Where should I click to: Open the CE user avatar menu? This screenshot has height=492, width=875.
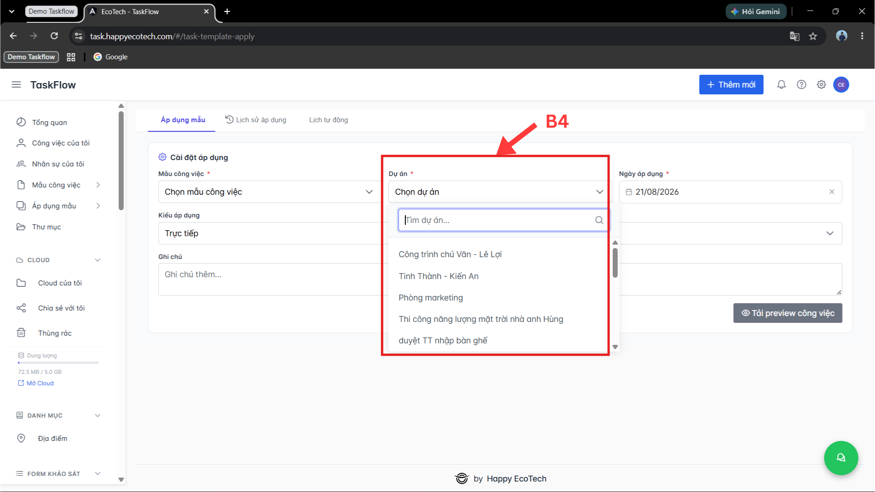click(841, 85)
